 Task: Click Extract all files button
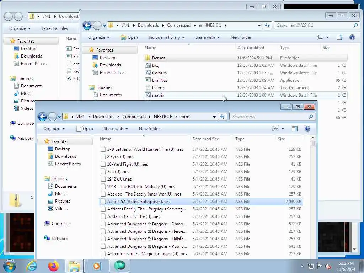(55, 28)
